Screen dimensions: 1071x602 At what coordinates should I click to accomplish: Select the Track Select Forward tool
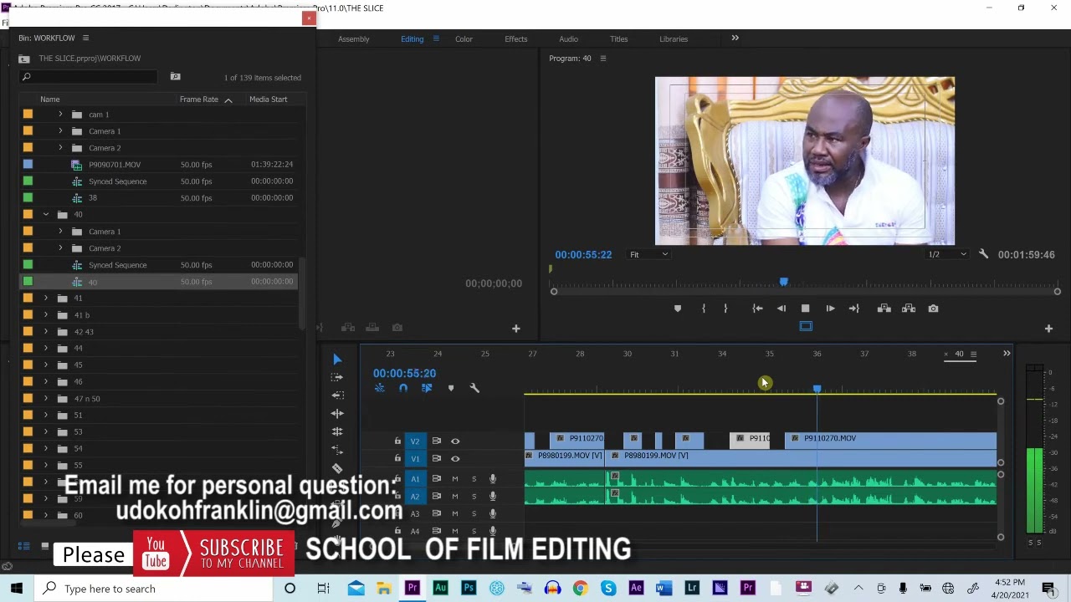click(337, 377)
